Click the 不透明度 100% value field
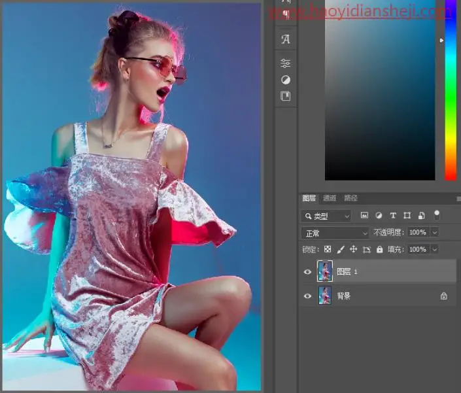Viewport: 461px width, 393px height. point(418,233)
